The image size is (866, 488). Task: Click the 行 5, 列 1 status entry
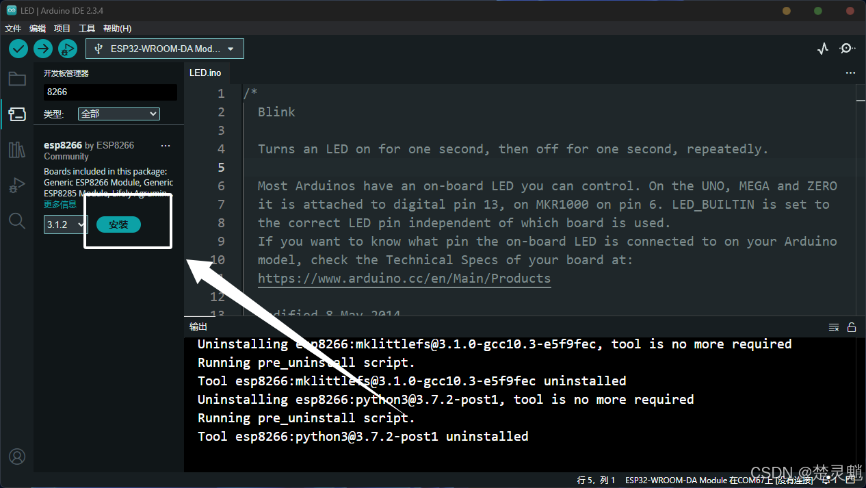(x=596, y=480)
